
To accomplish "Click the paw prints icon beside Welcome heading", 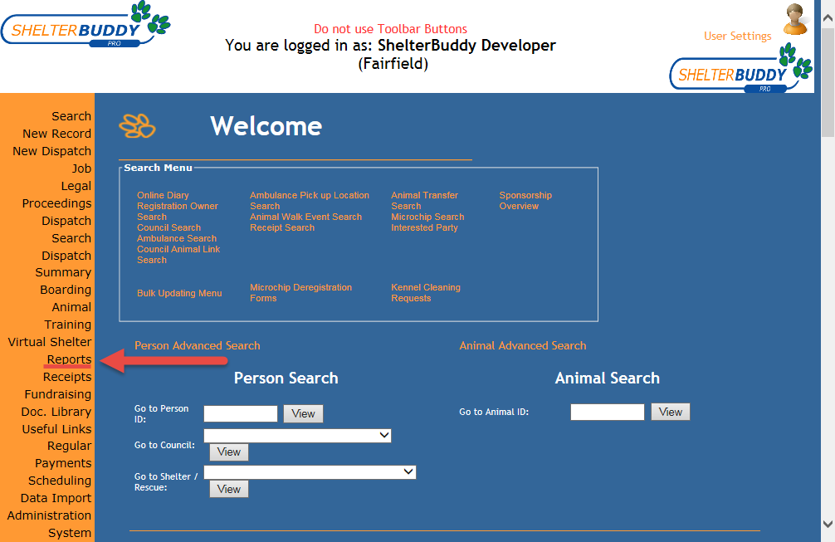I will [x=137, y=125].
